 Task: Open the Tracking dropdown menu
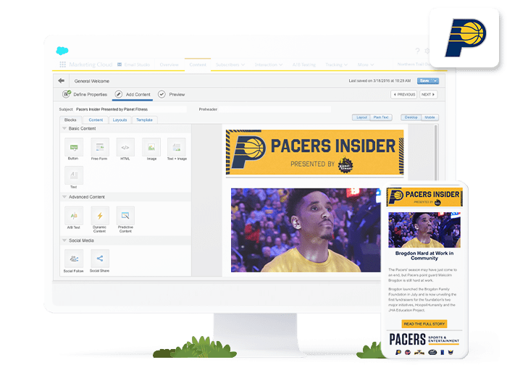pyautogui.click(x=337, y=64)
